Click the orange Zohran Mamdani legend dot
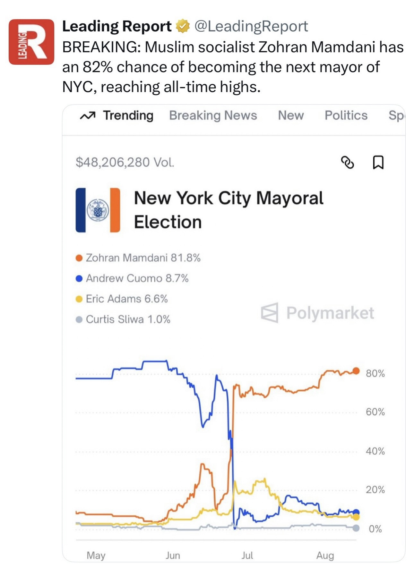The height and width of the screenshot is (576, 414). click(x=79, y=258)
